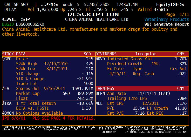Open the 7) EE earnings estimates link

(x=99, y=103)
